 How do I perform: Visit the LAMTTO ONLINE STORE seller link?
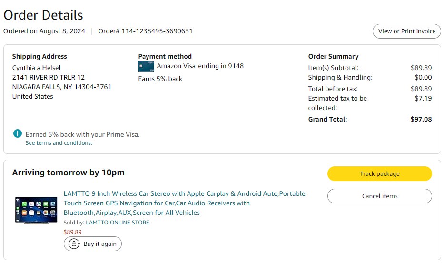coord(117,223)
